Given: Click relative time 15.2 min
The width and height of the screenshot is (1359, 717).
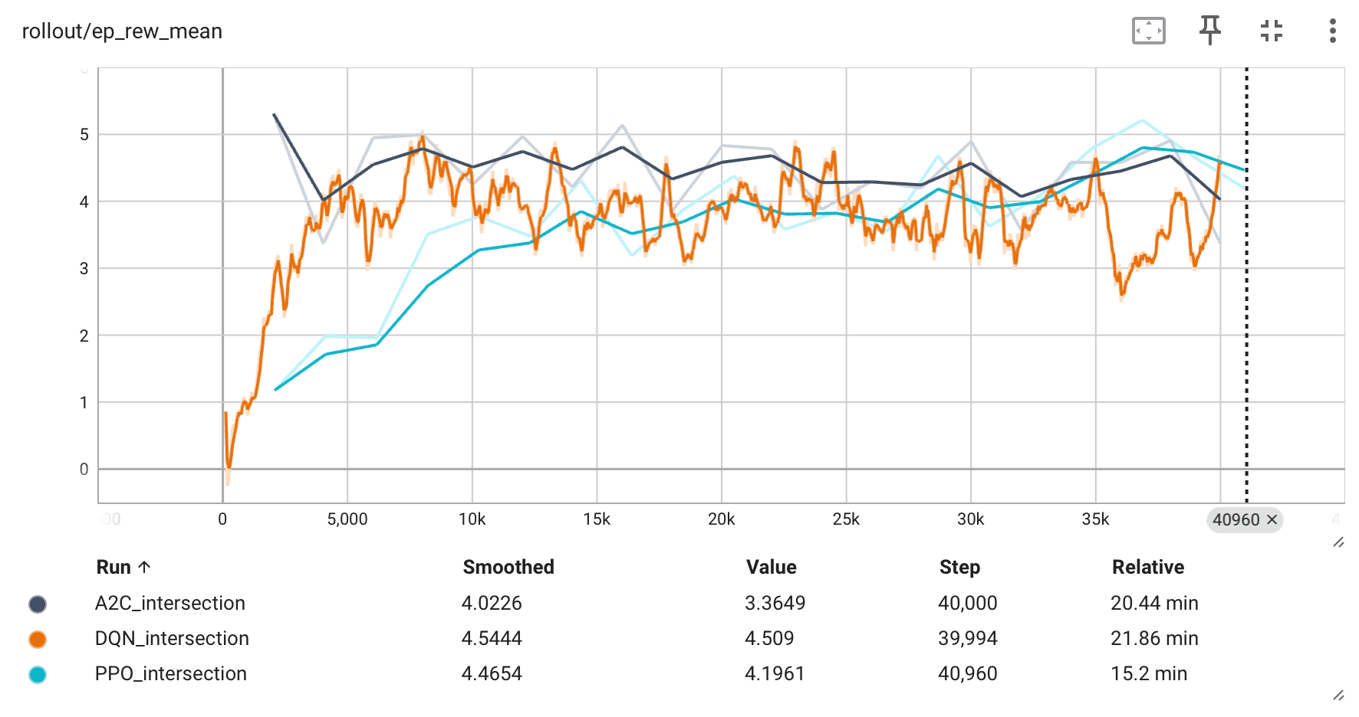Looking at the screenshot, I should [1149, 673].
